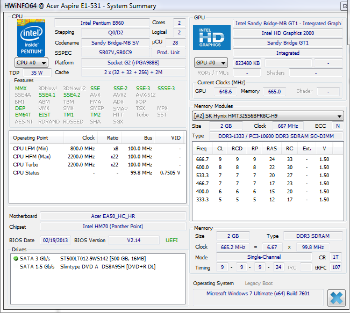The width and height of the screenshot is (350, 313).
Task: Click the Intel HD Graphics logo
Action: click(x=211, y=38)
